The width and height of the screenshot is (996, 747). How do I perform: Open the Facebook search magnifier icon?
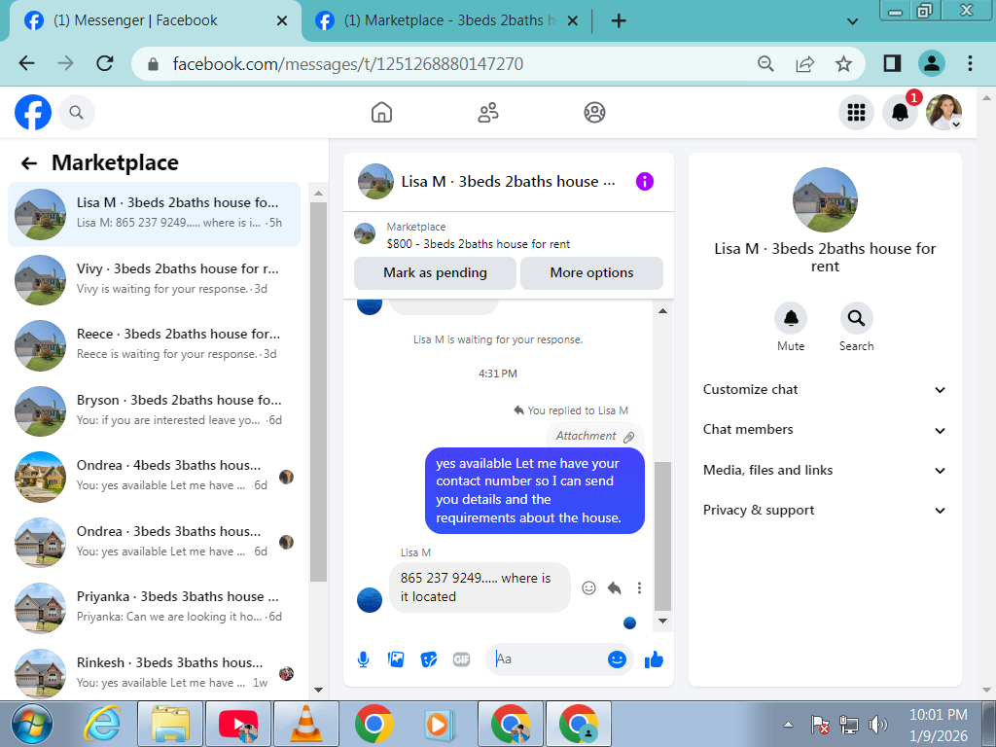coord(76,113)
